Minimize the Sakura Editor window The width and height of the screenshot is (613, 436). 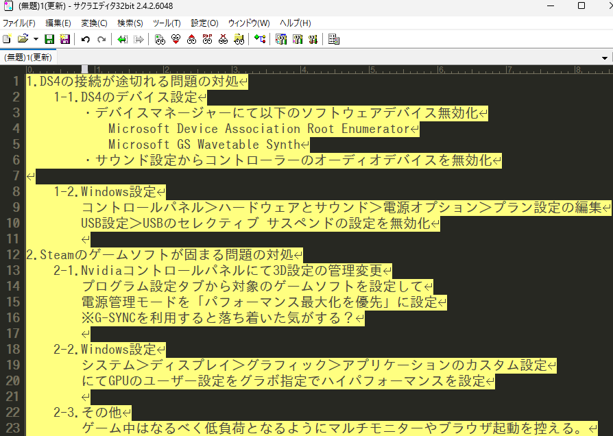point(551,5)
